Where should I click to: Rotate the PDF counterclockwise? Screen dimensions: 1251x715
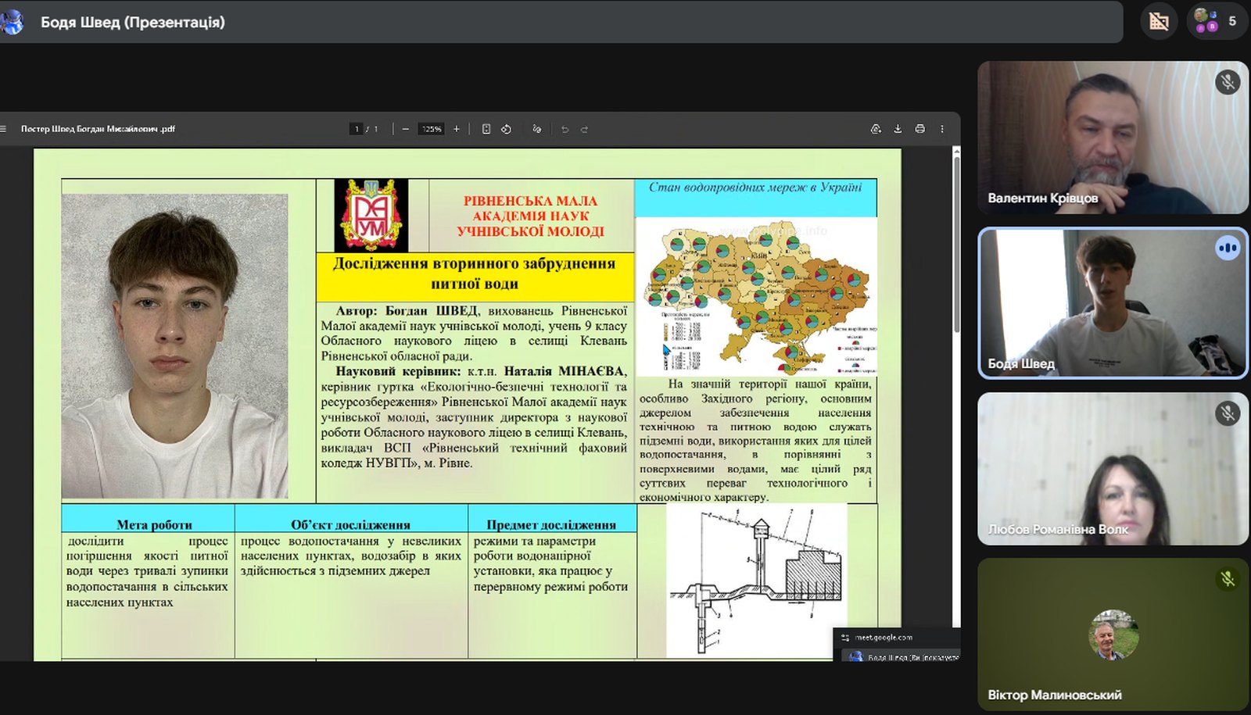tap(506, 129)
